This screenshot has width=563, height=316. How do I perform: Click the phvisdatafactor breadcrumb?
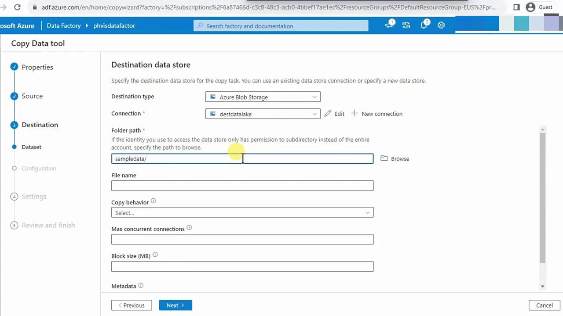click(114, 25)
